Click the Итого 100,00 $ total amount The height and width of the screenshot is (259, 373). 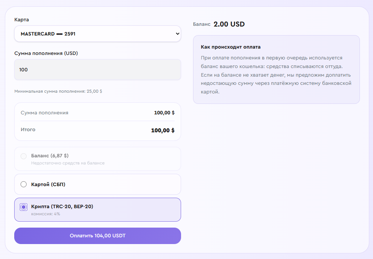(x=163, y=130)
